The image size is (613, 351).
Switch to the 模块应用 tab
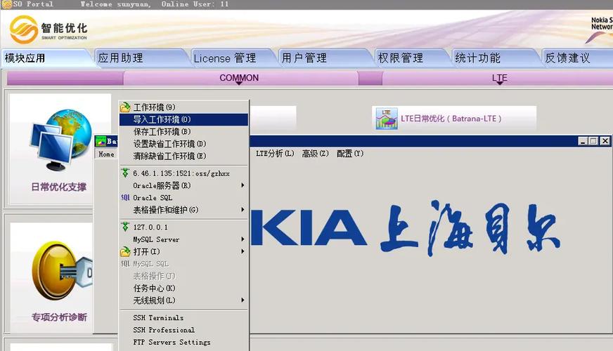46,58
